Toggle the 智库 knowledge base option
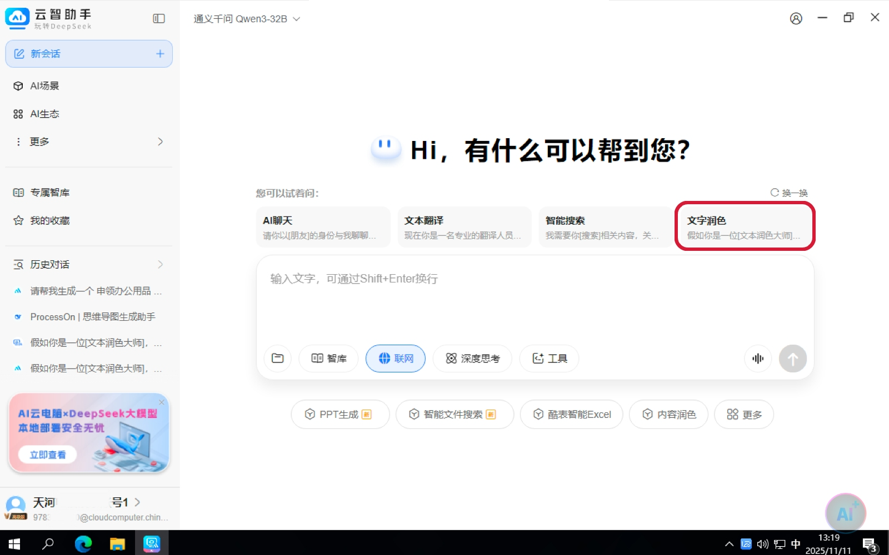This screenshot has width=889, height=555. coord(328,359)
